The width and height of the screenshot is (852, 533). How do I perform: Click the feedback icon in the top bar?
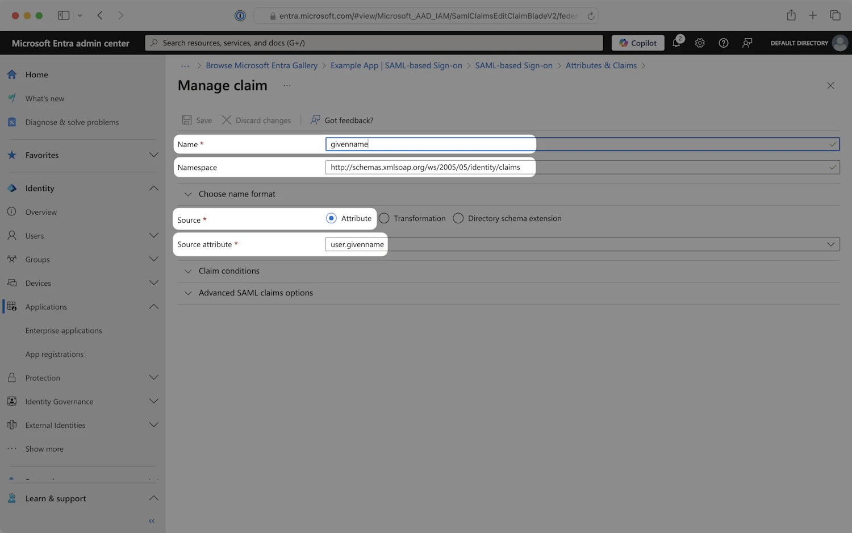click(747, 43)
